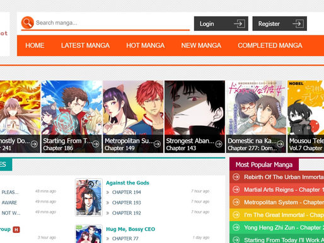Open Against the Gods CHAPTER 194

point(127,192)
